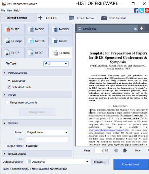Select the To TXT output format
The width and height of the screenshot is (149, 174).
tap(37, 53)
